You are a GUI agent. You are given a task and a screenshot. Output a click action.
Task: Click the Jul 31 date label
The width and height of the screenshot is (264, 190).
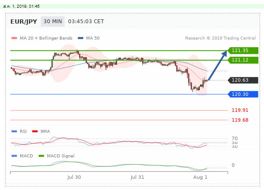pyautogui.click(x=137, y=177)
